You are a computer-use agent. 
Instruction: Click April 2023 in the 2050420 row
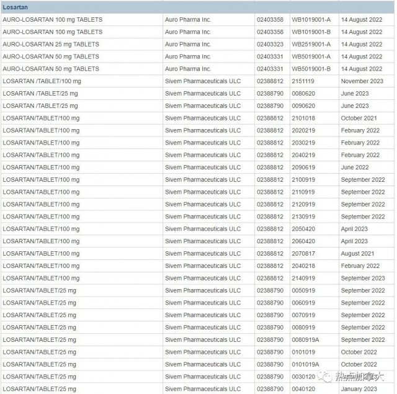(354, 229)
